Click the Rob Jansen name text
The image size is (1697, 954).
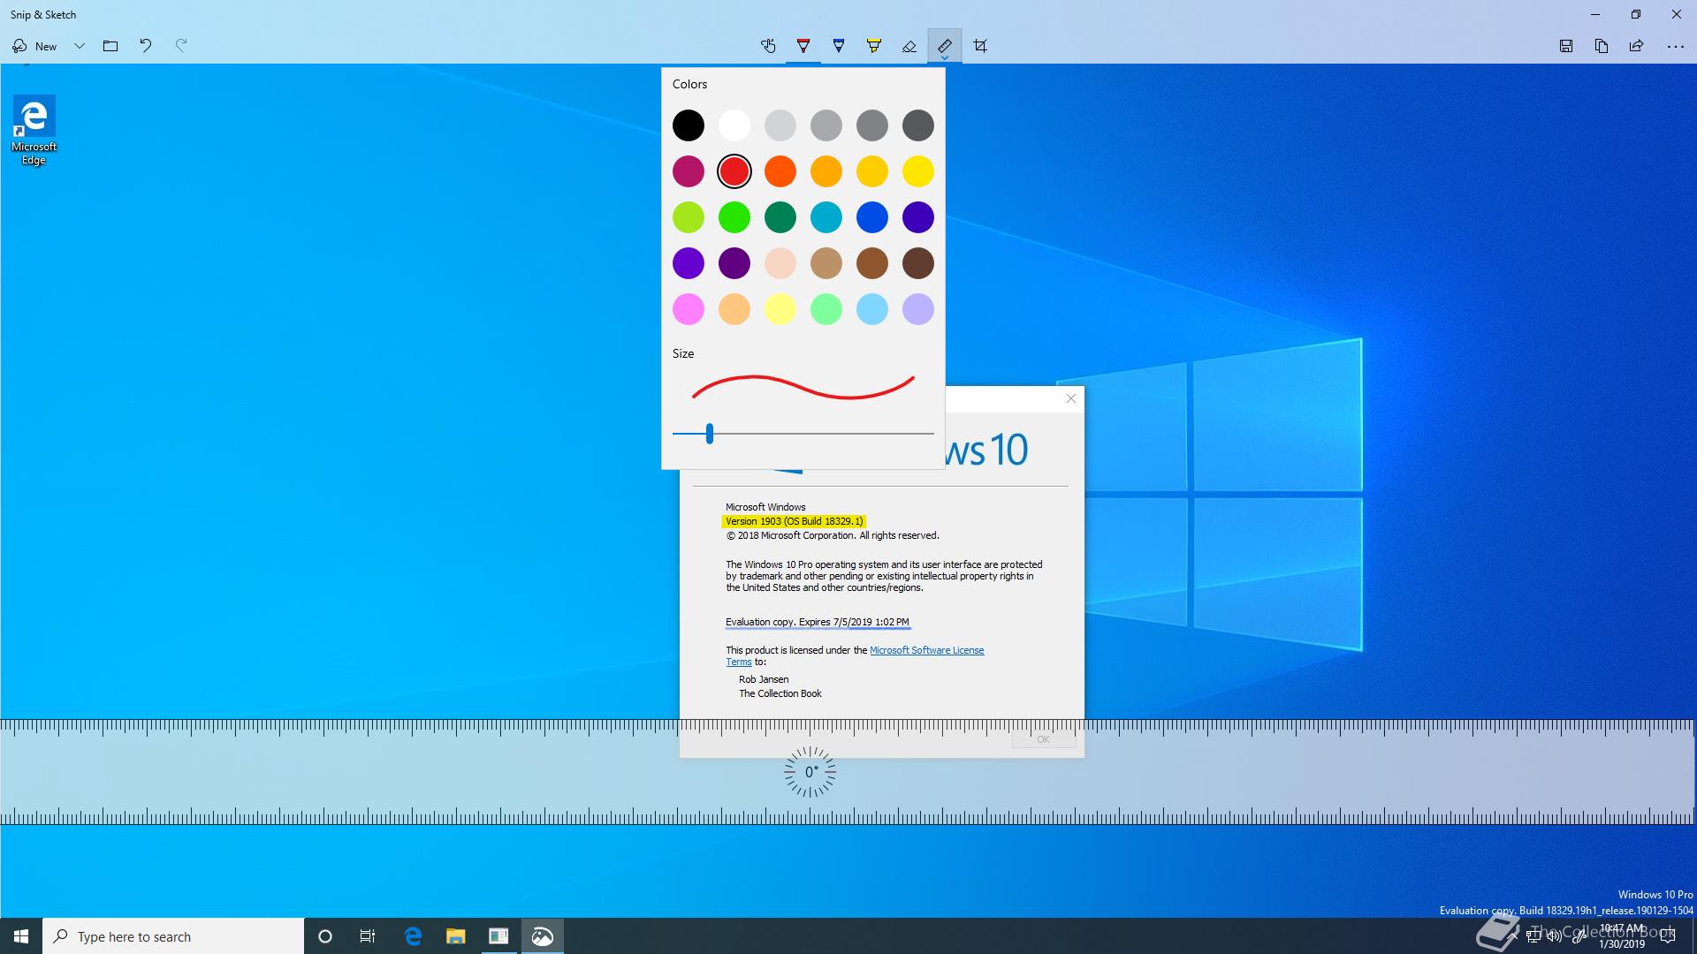coord(764,679)
